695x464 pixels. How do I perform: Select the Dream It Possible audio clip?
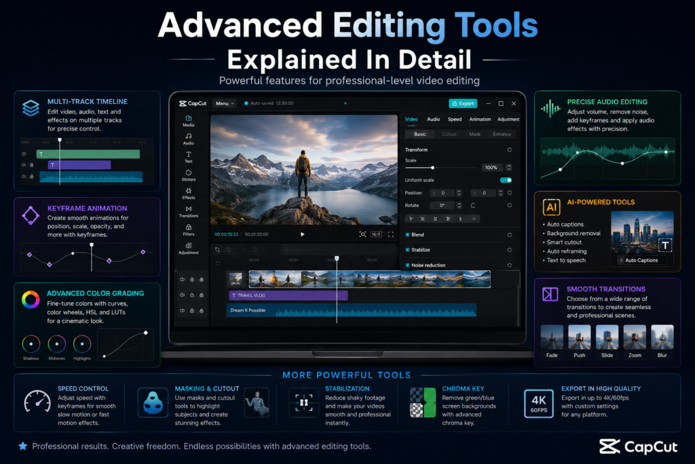click(352, 310)
